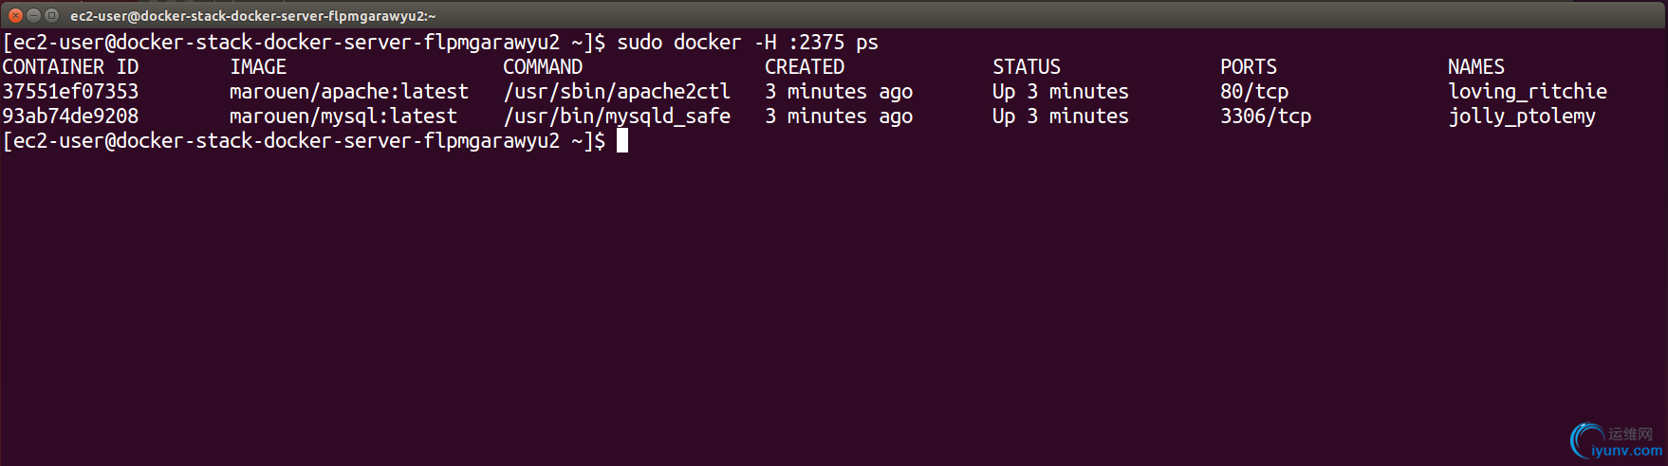Click the iyunv.com watermark logo
This screenshot has width=1668, height=466.
[x=1616, y=442]
